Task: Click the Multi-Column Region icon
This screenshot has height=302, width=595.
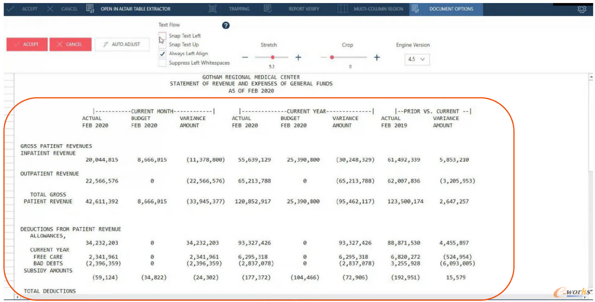Action: click(343, 9)
